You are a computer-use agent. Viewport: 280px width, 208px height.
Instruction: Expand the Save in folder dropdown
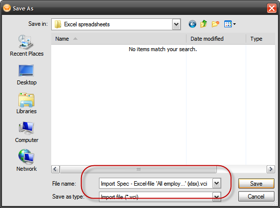(x=177, y=24)
